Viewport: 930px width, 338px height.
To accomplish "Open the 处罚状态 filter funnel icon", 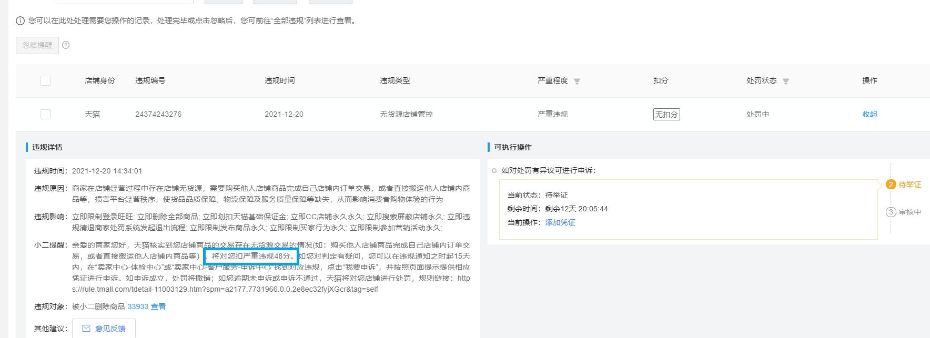I will click(x=786, y=81).
